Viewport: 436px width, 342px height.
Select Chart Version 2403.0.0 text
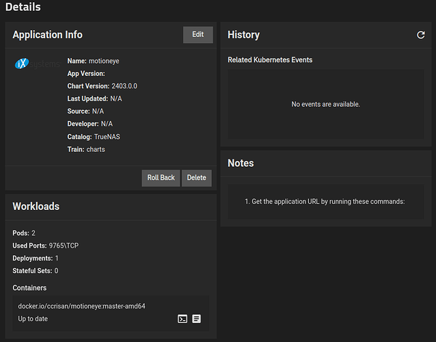point(102,86)
